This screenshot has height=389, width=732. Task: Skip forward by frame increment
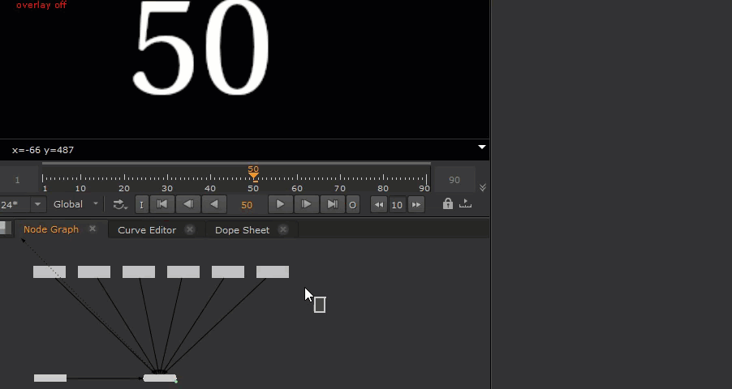click(416, 205)
